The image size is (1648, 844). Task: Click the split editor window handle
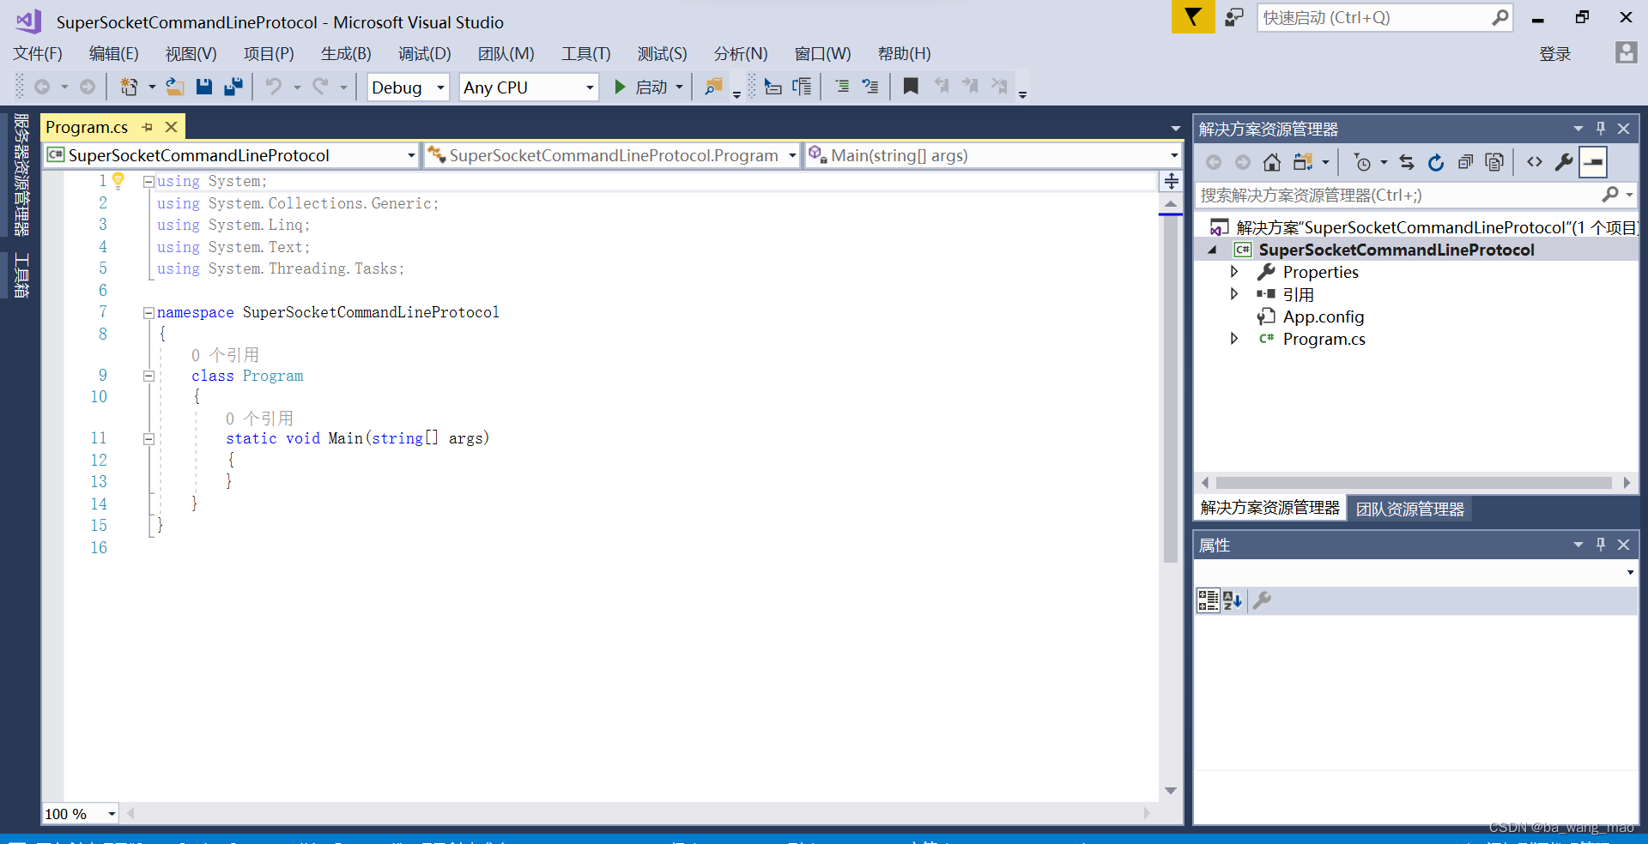[1171, 181]
